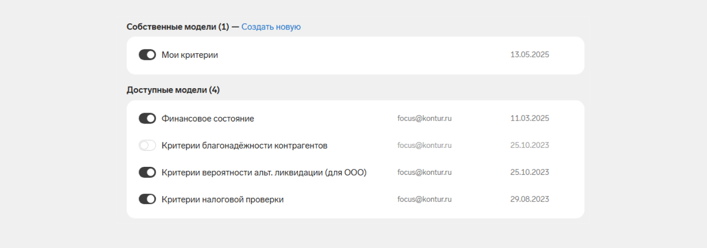Click focus@kontur.ru in the «Финансовое состояние» row
Viewport: 707px width, 248px height.
(x=424, y=119)
